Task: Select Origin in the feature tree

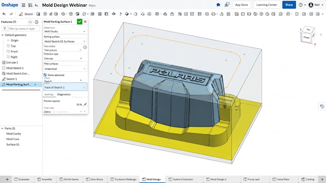Action: pyautogui.click(x=14, y=40)
